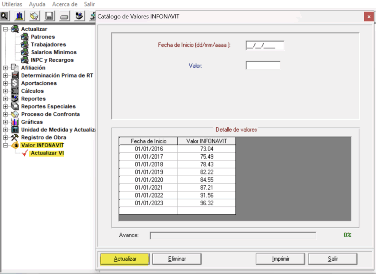Click the Registro de Obra tools icon
This screenshot has height=274, width=376.
pos(15,137)
